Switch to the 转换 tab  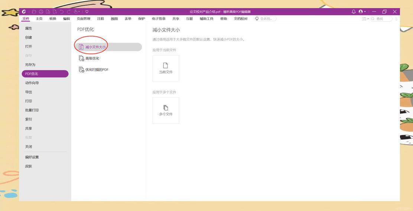click(53, 19)
